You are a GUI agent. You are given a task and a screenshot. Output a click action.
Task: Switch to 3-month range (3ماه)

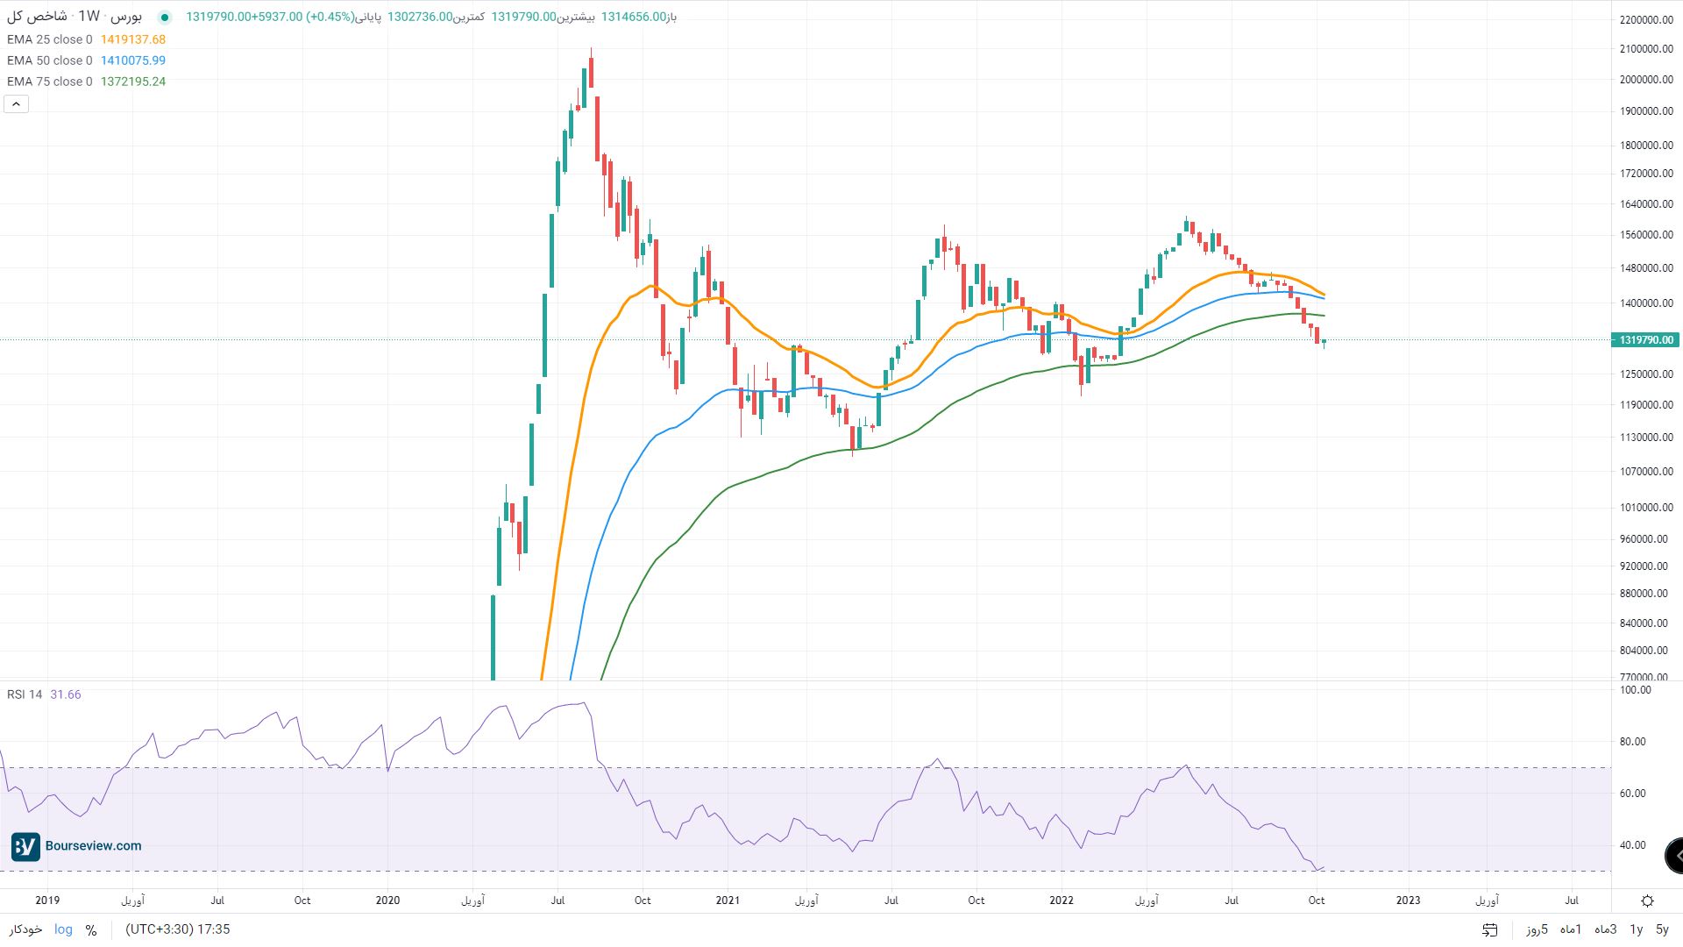click(1606, 929)
